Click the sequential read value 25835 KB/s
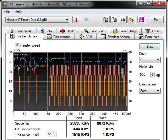The width and height of the screenshot is (168, 140). point(80,123)
